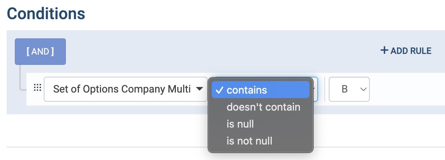
Task: Click the plus icon beside ADD RULE
Action: pos(384,51)
